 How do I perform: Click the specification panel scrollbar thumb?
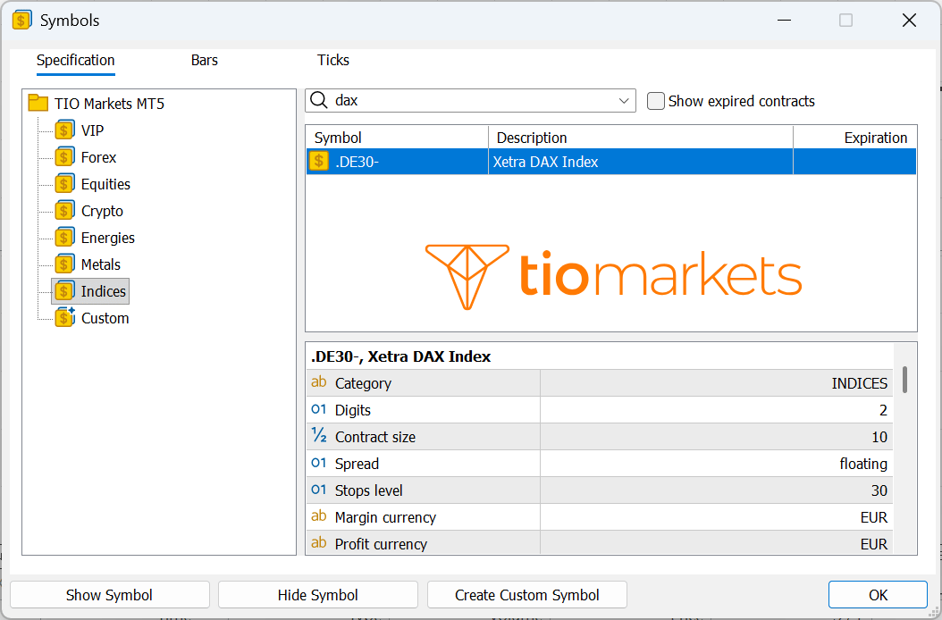(904, 380)
